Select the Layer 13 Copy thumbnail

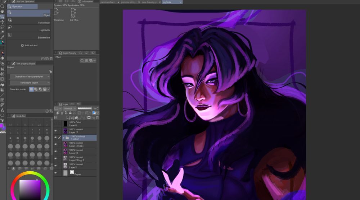coord(66,144)
